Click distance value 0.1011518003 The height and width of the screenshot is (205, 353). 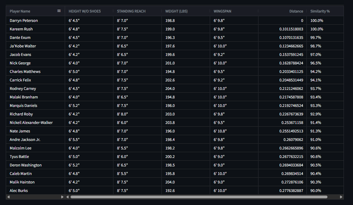click(291, 29)
